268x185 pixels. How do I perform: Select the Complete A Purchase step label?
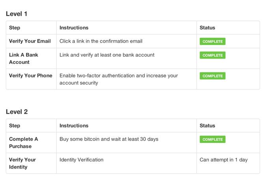pyautogui.click(x=23, y=142)
